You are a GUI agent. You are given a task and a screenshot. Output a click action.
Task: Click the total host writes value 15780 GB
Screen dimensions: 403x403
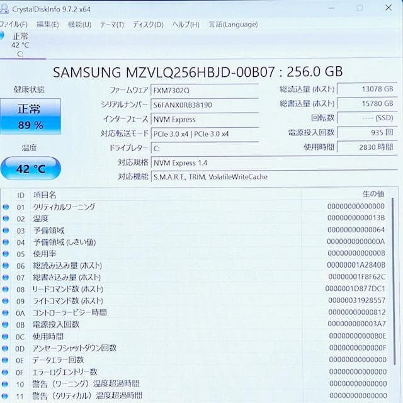pos(367,103)
